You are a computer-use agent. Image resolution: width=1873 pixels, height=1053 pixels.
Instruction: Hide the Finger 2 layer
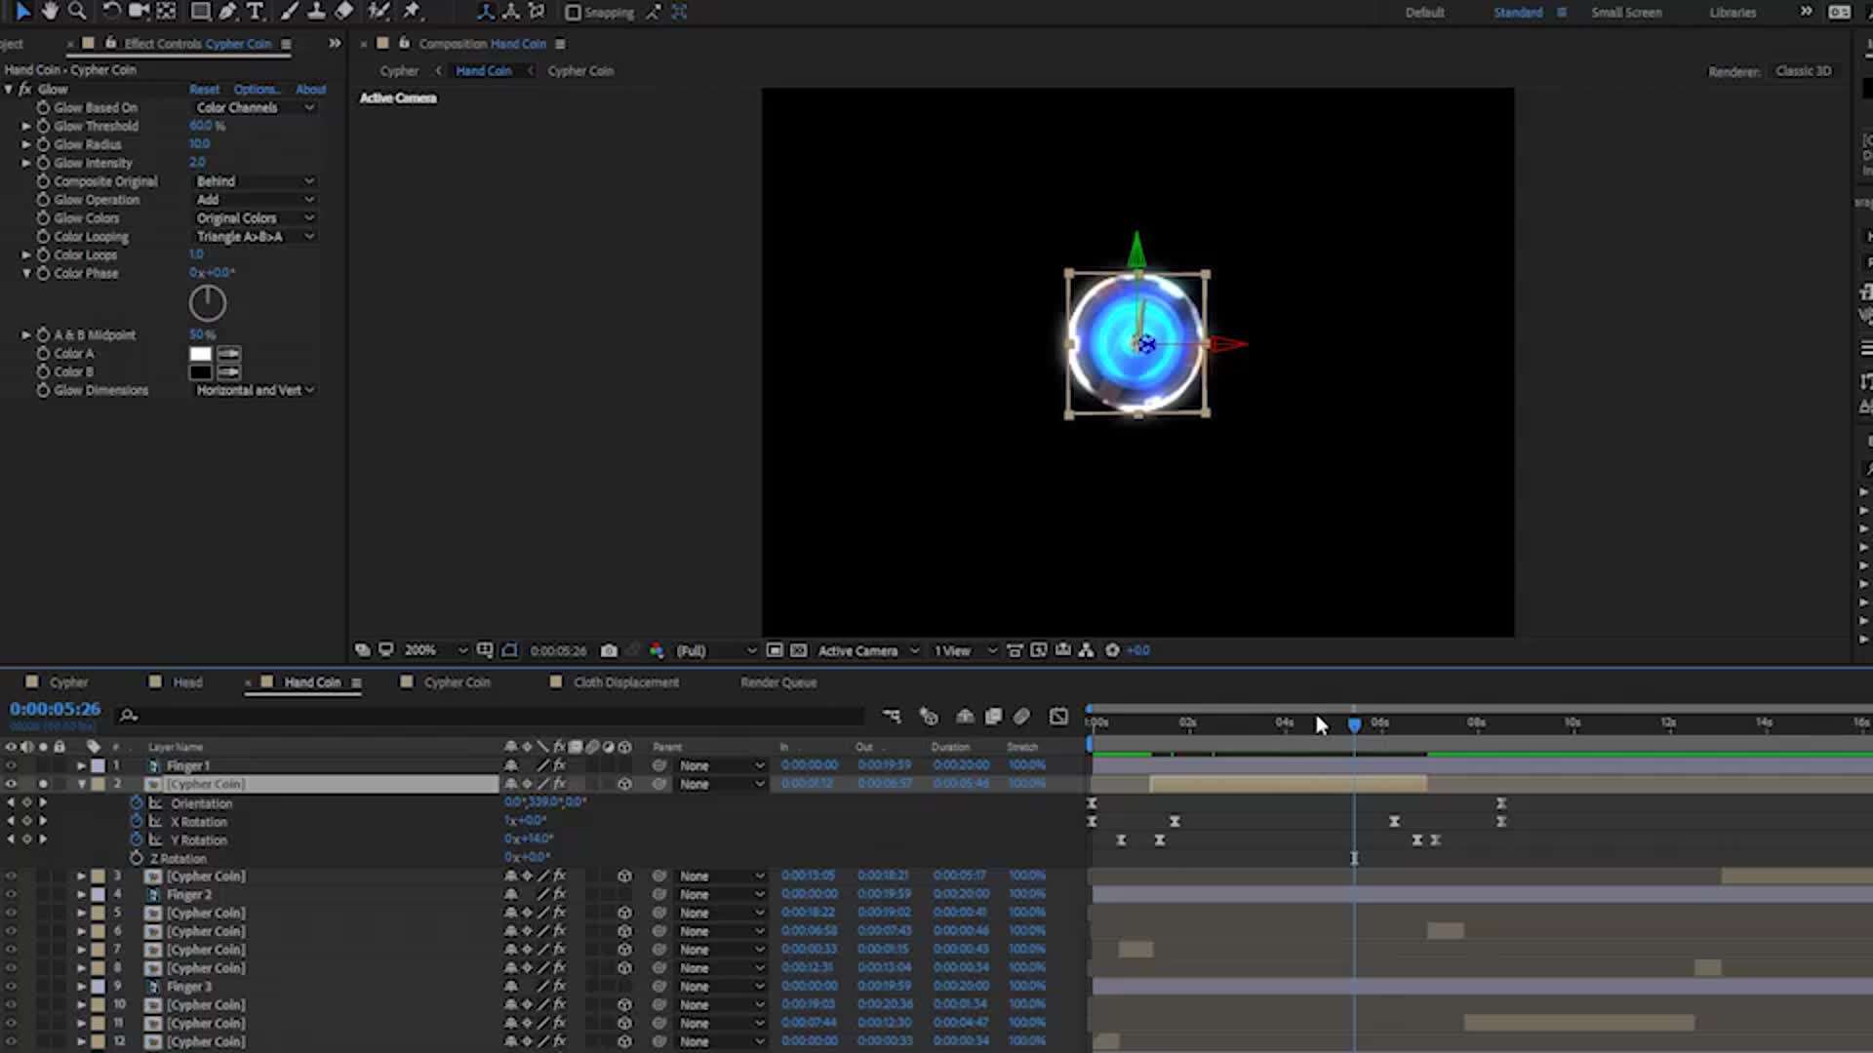coord(11,895)
